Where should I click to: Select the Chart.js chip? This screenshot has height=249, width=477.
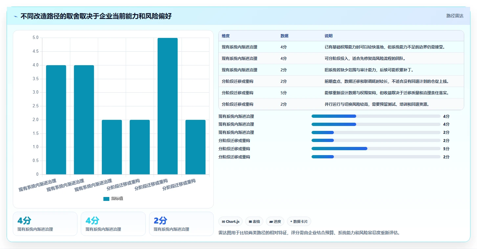coord(231,222)
